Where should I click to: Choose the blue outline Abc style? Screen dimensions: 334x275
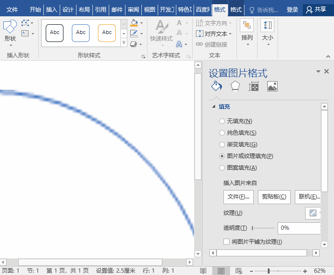(x=81, y=33)
